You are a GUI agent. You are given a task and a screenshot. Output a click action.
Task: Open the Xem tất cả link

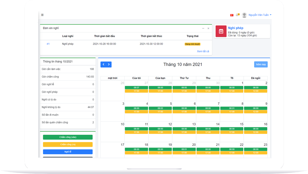pos(203,51)
